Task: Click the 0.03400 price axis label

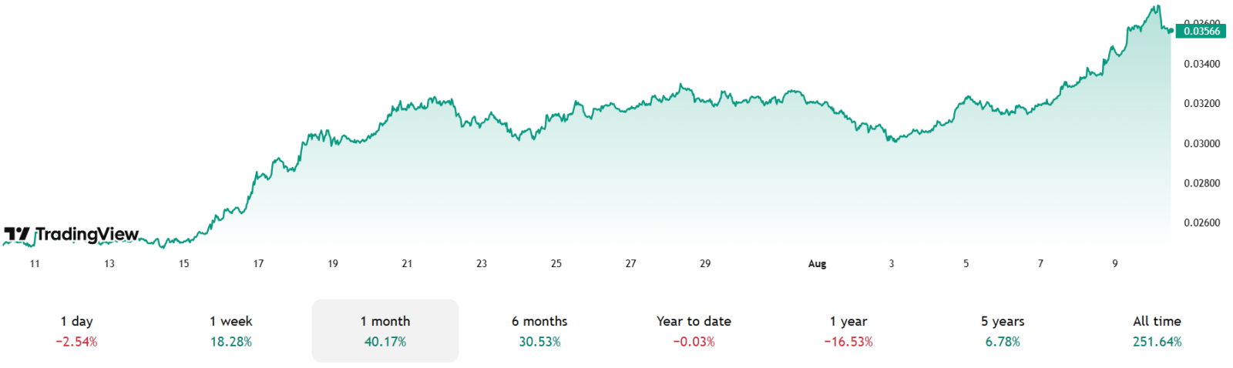Action: [x=1201, y=64]
